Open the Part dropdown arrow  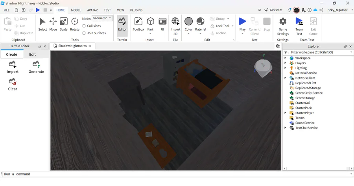pyautogui.click(x=150, y=34)
